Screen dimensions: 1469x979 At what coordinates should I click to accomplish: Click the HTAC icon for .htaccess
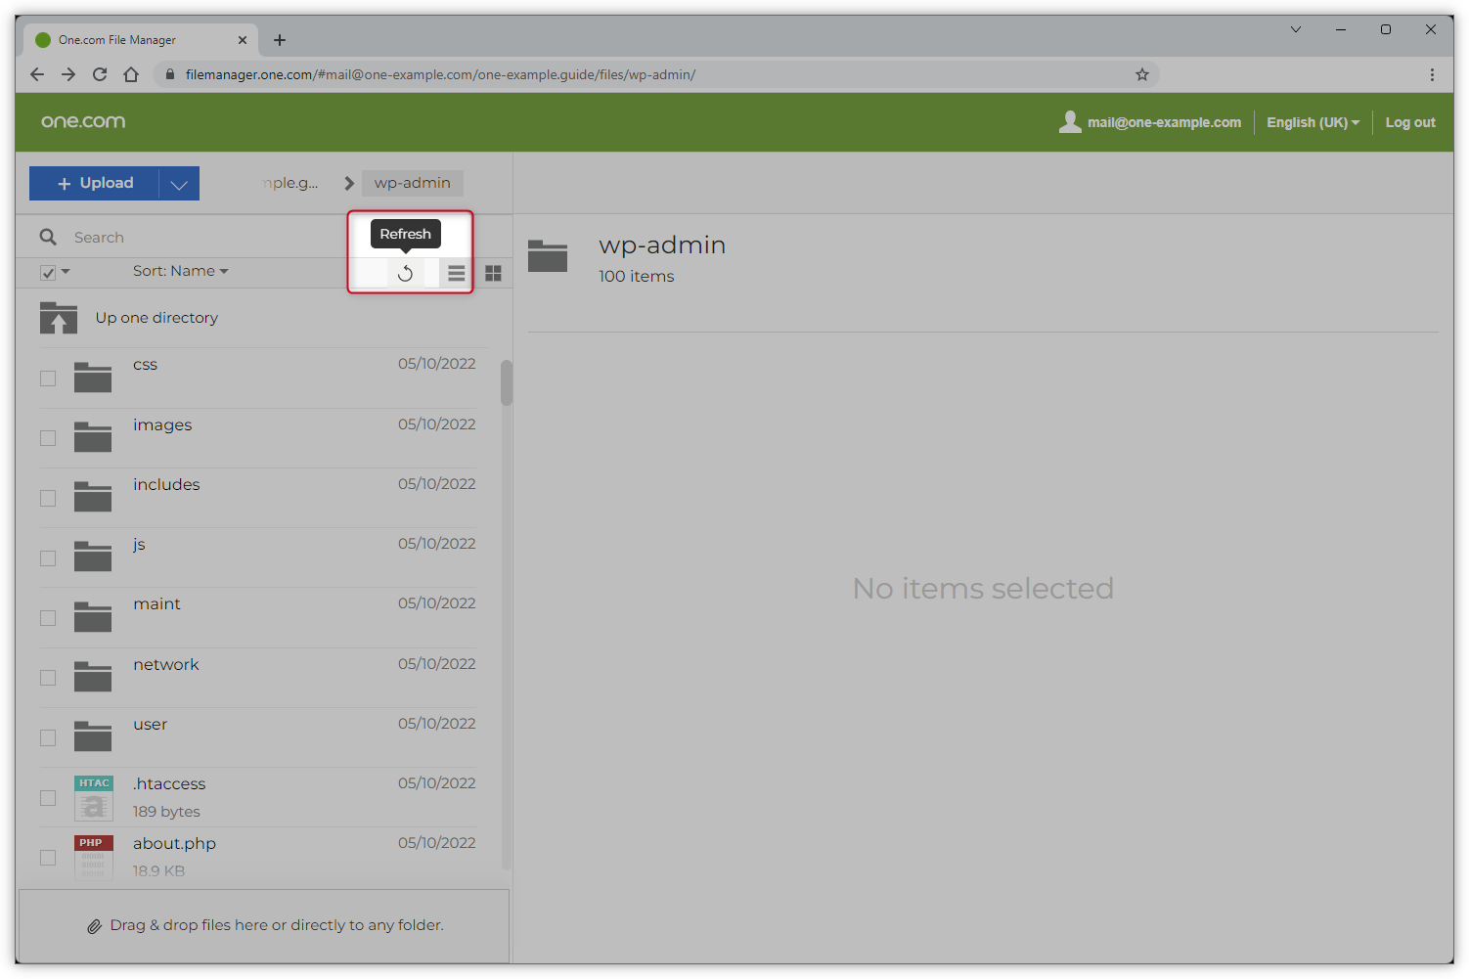[x=93, y=796]
